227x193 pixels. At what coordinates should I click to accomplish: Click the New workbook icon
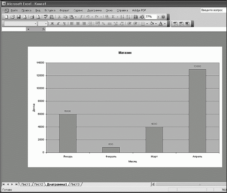click(6, 17)
